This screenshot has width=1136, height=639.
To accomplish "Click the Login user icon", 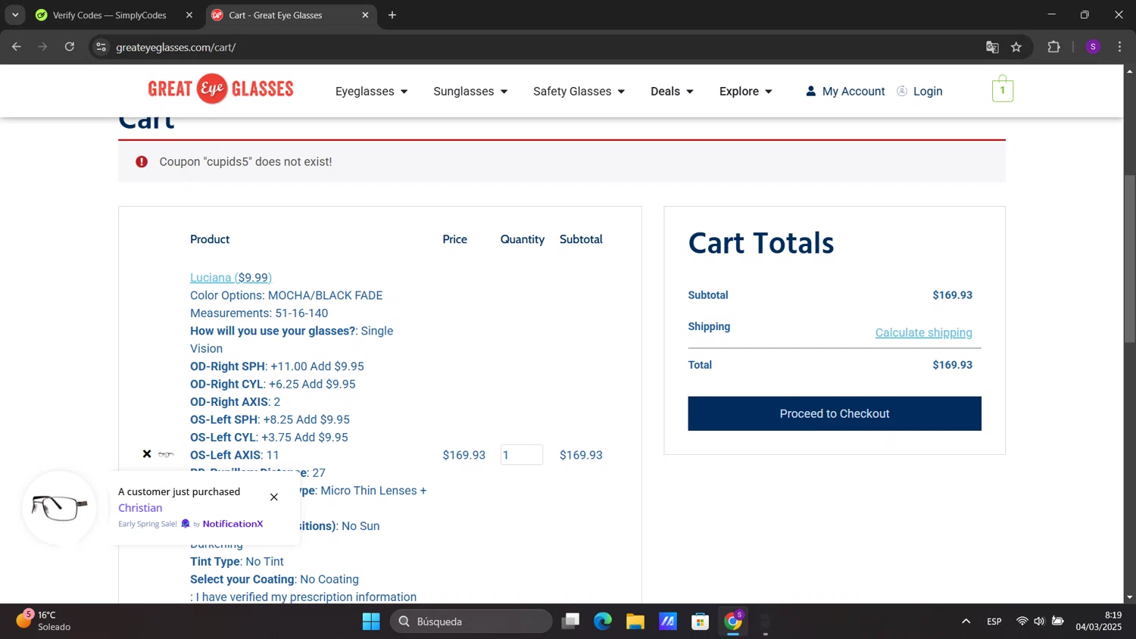I will [902, 91].
